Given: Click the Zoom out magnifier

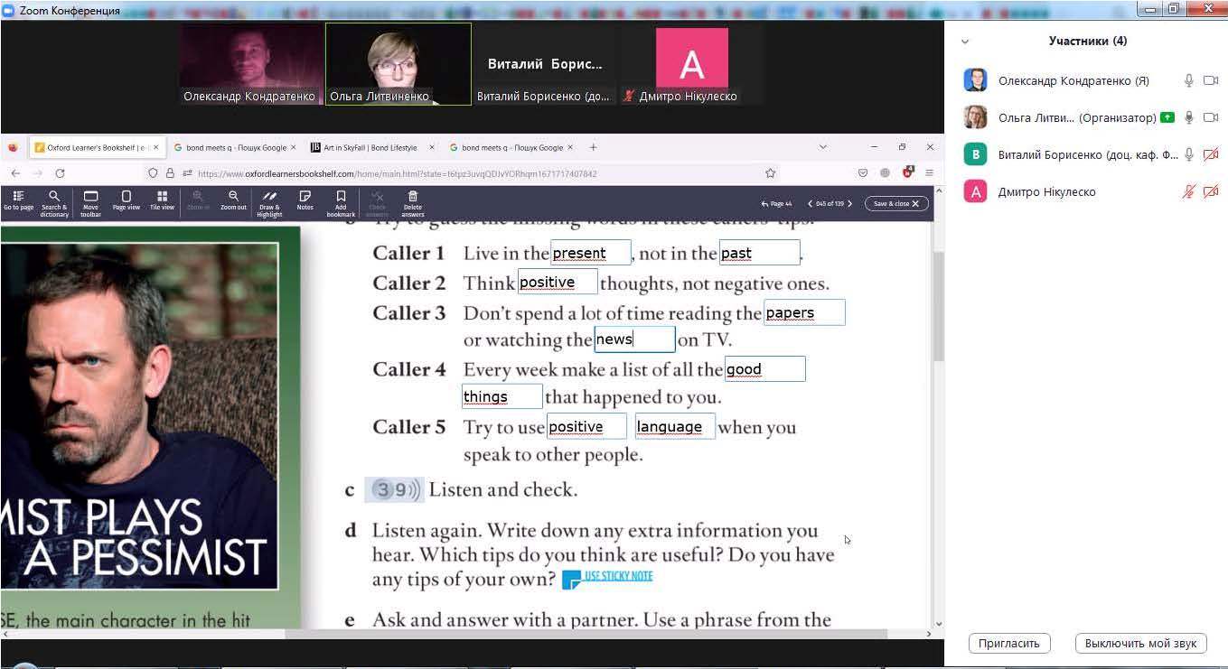Looking at the screenshot, I should [233, 200].
